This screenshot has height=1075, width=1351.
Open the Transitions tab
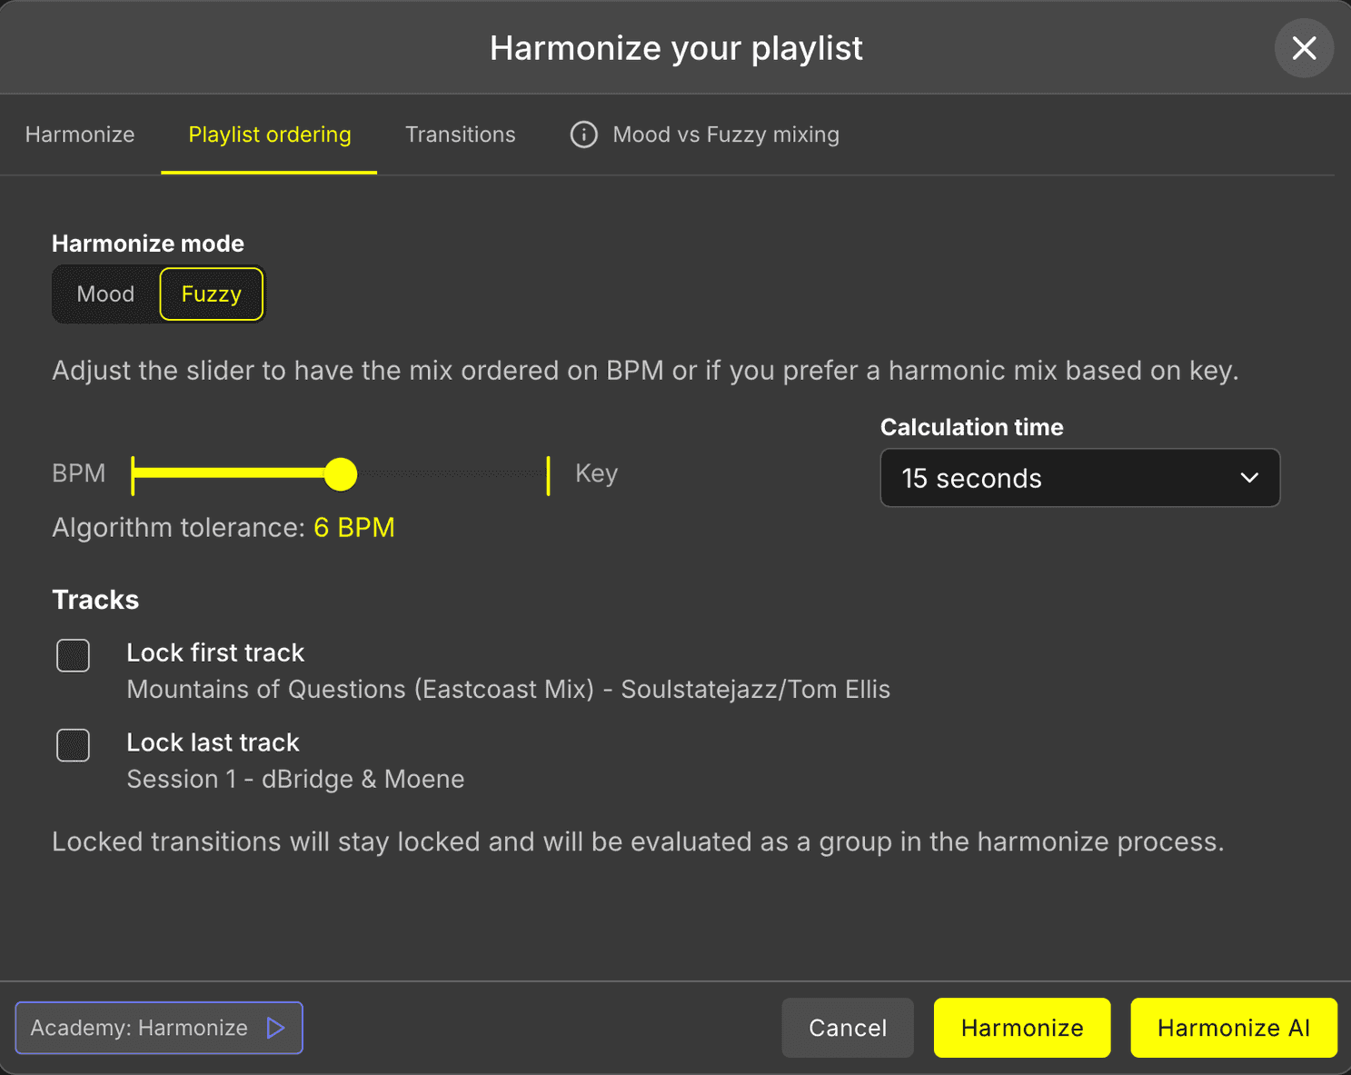(x=460, y=134)
